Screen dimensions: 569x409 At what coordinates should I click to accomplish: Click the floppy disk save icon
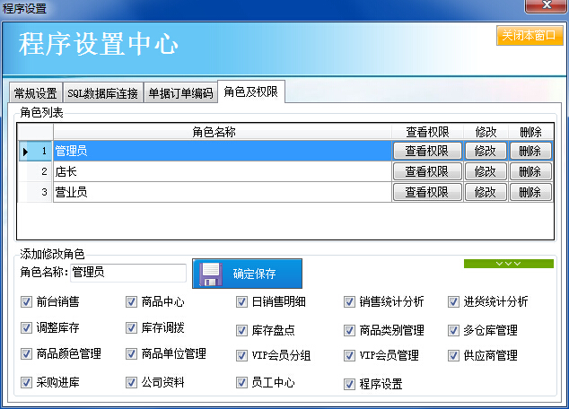pyautogui.click(x=211, y=274)
